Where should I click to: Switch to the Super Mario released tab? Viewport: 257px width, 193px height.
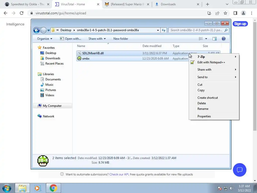(127, 4)
